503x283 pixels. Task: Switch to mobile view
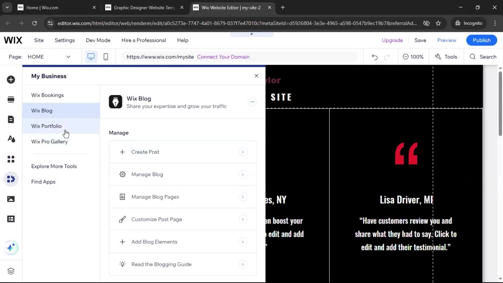click(x=106, y=57)
